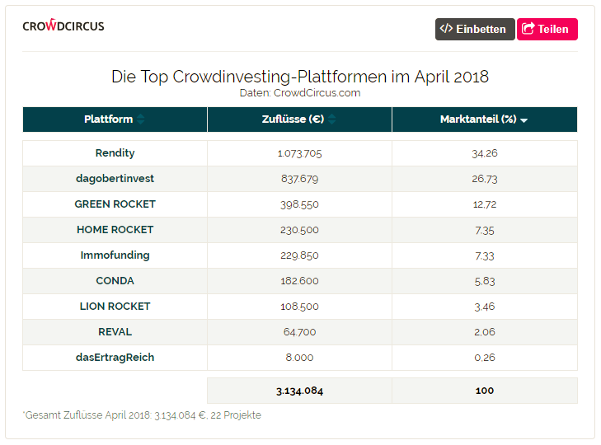Image resolution: width=601 pixels, height=445 pixels.
Task: Click the sort arrows next to Zuflüsse
Action: click(331, 119)
